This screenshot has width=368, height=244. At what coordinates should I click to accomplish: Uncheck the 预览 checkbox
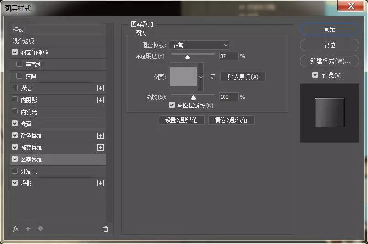[x=315, y=75]
